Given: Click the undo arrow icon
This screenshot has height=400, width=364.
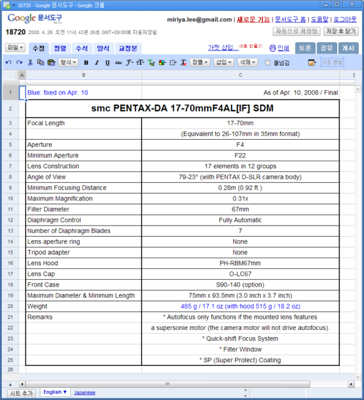Looking at the screenshot, I should [8, 62].
